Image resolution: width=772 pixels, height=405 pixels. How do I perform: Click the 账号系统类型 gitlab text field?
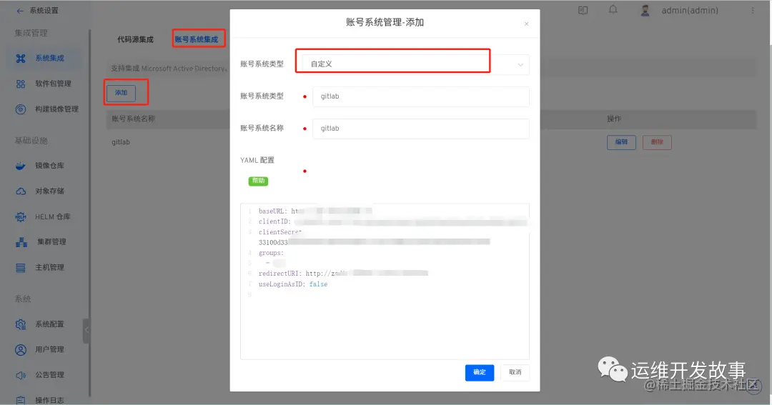coord(421,96)
